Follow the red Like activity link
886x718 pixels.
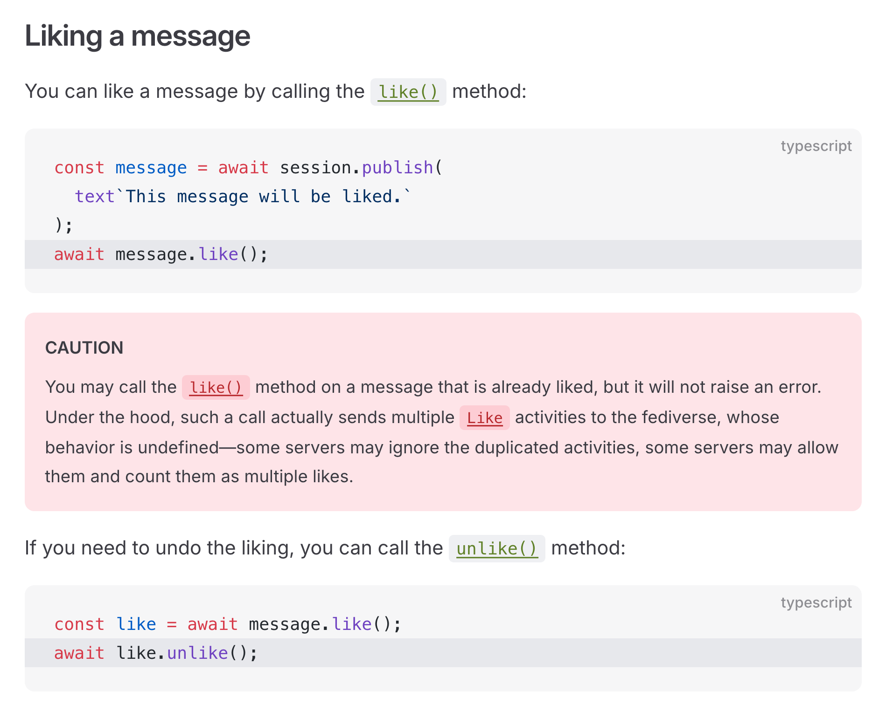click(484, 418)
